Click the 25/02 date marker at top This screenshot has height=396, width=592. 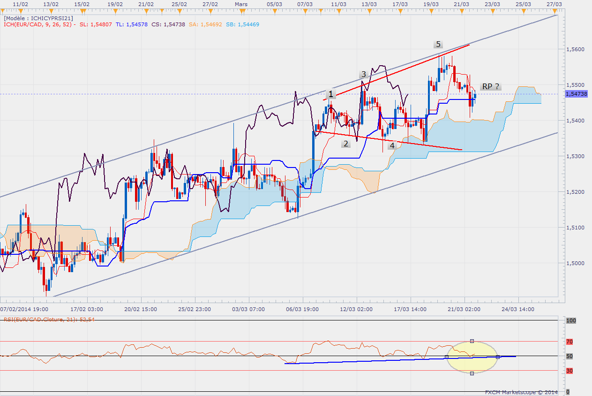179,4
